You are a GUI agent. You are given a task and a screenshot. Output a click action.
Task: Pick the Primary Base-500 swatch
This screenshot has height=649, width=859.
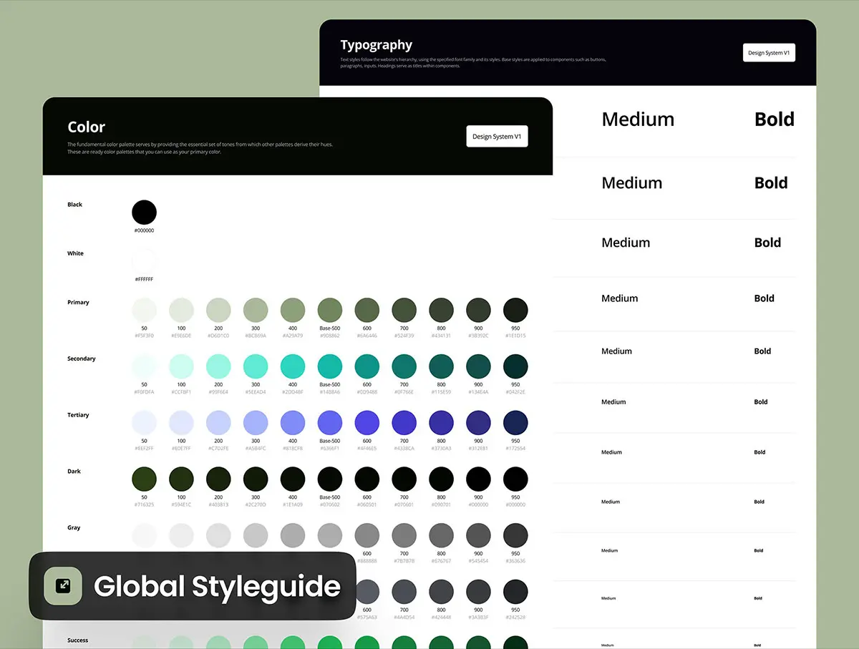(x=330, y=311)
